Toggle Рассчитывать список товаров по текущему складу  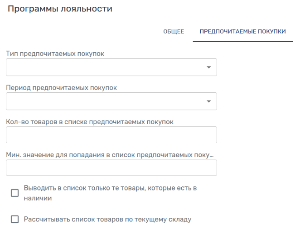(x=15, y=220)
